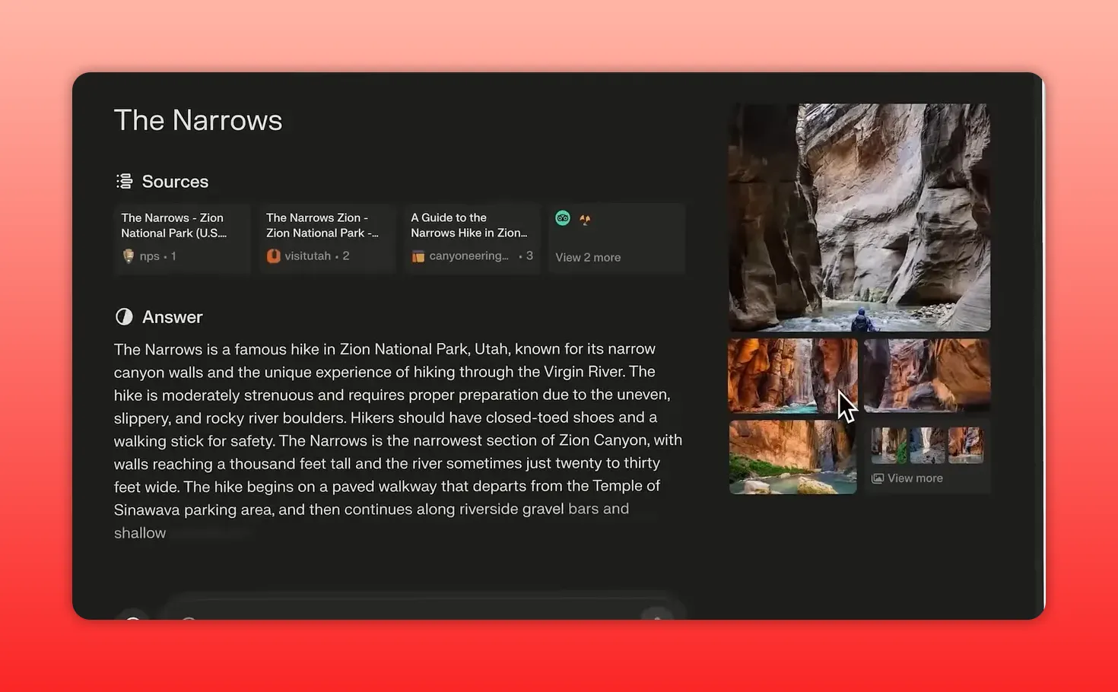The image size is (1118, 692).
Task: Open View more to see additional images
Action: pyautogui.click(x=914, y=478)
